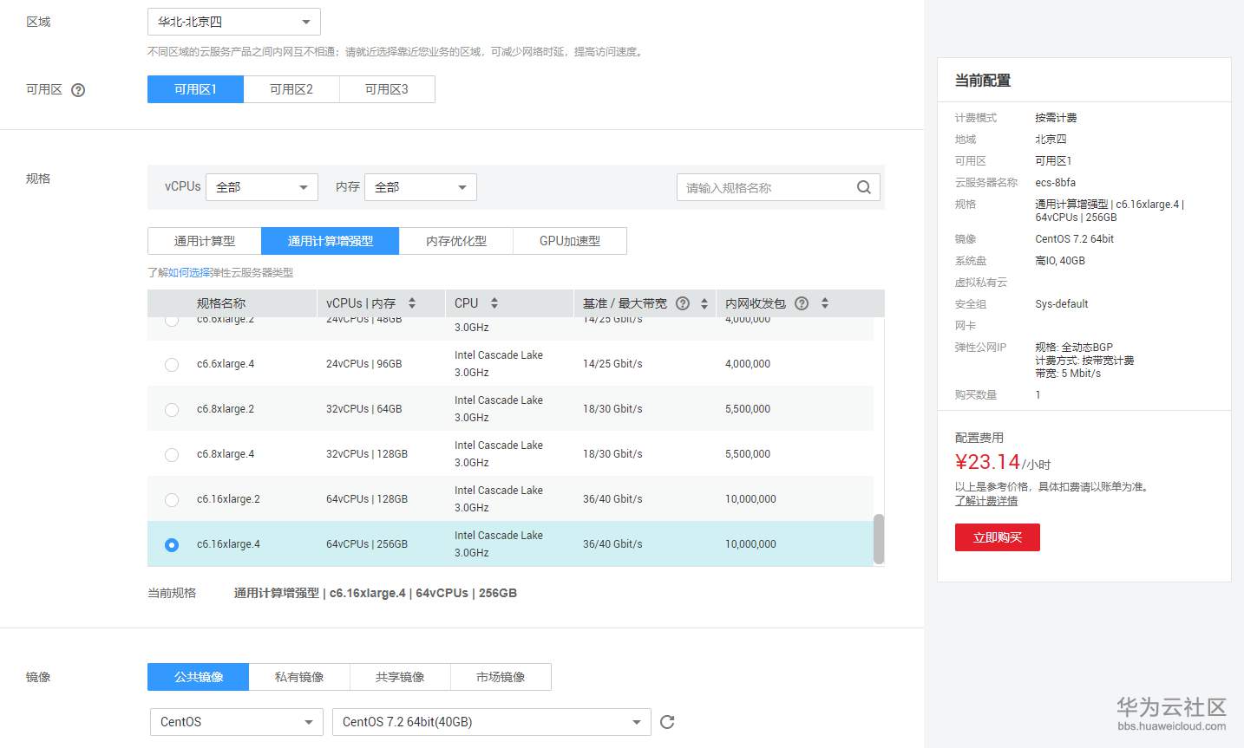The height and width of the screenshot is (748, 1244).
Task: Click the ecs-8bfa server name value
Action: click(1055, 183)
